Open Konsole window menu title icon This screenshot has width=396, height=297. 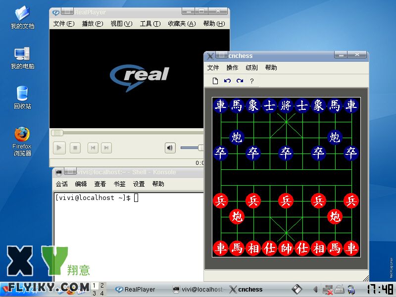[59, 172]
